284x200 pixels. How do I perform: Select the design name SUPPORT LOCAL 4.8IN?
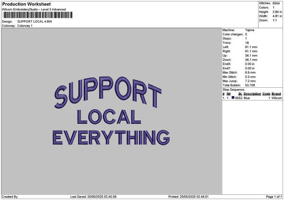pos(35,22)
